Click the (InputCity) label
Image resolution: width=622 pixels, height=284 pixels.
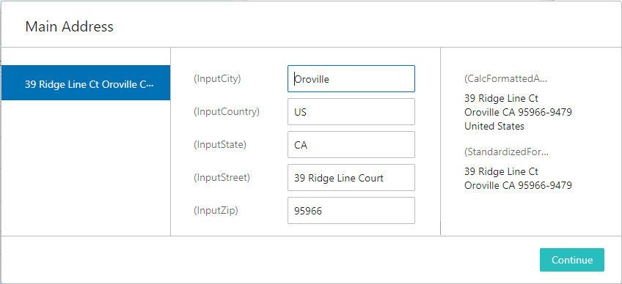217,79
